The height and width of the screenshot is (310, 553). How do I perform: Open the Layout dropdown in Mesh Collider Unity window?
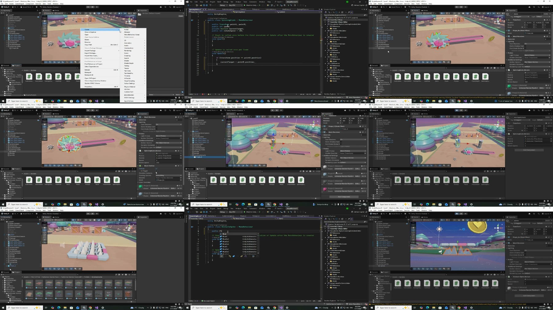coord(178,110)
